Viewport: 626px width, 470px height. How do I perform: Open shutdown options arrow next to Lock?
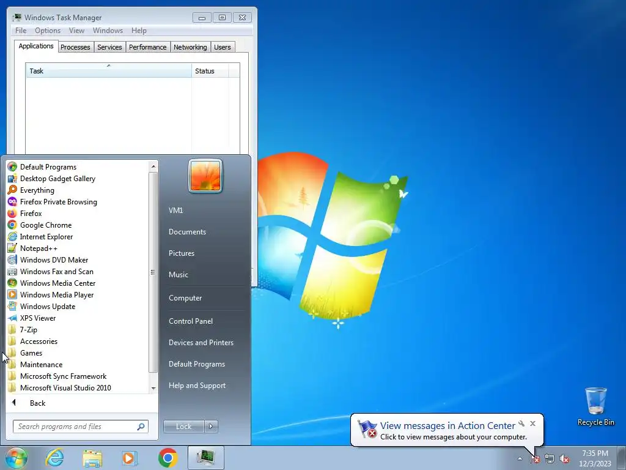pos(211,427)
